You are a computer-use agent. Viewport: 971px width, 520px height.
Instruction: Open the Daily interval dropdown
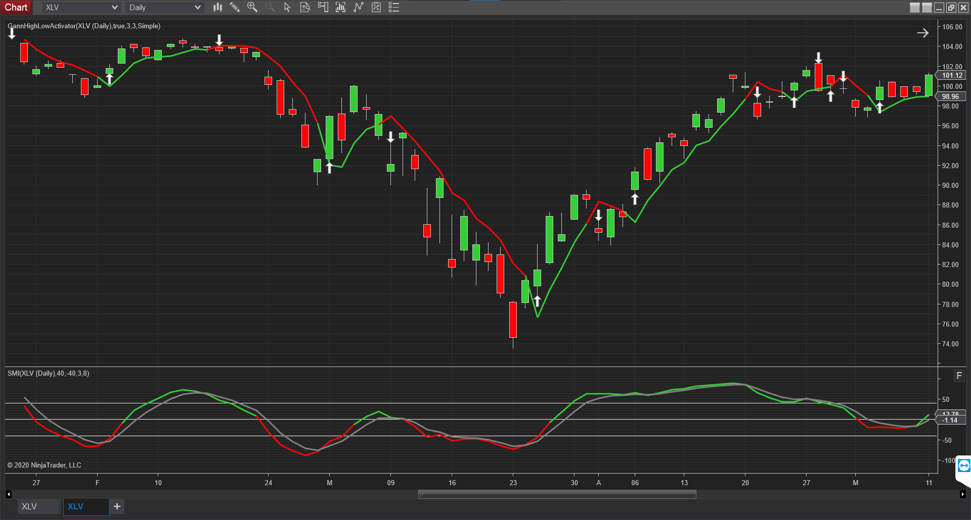(x=165, y=8)
